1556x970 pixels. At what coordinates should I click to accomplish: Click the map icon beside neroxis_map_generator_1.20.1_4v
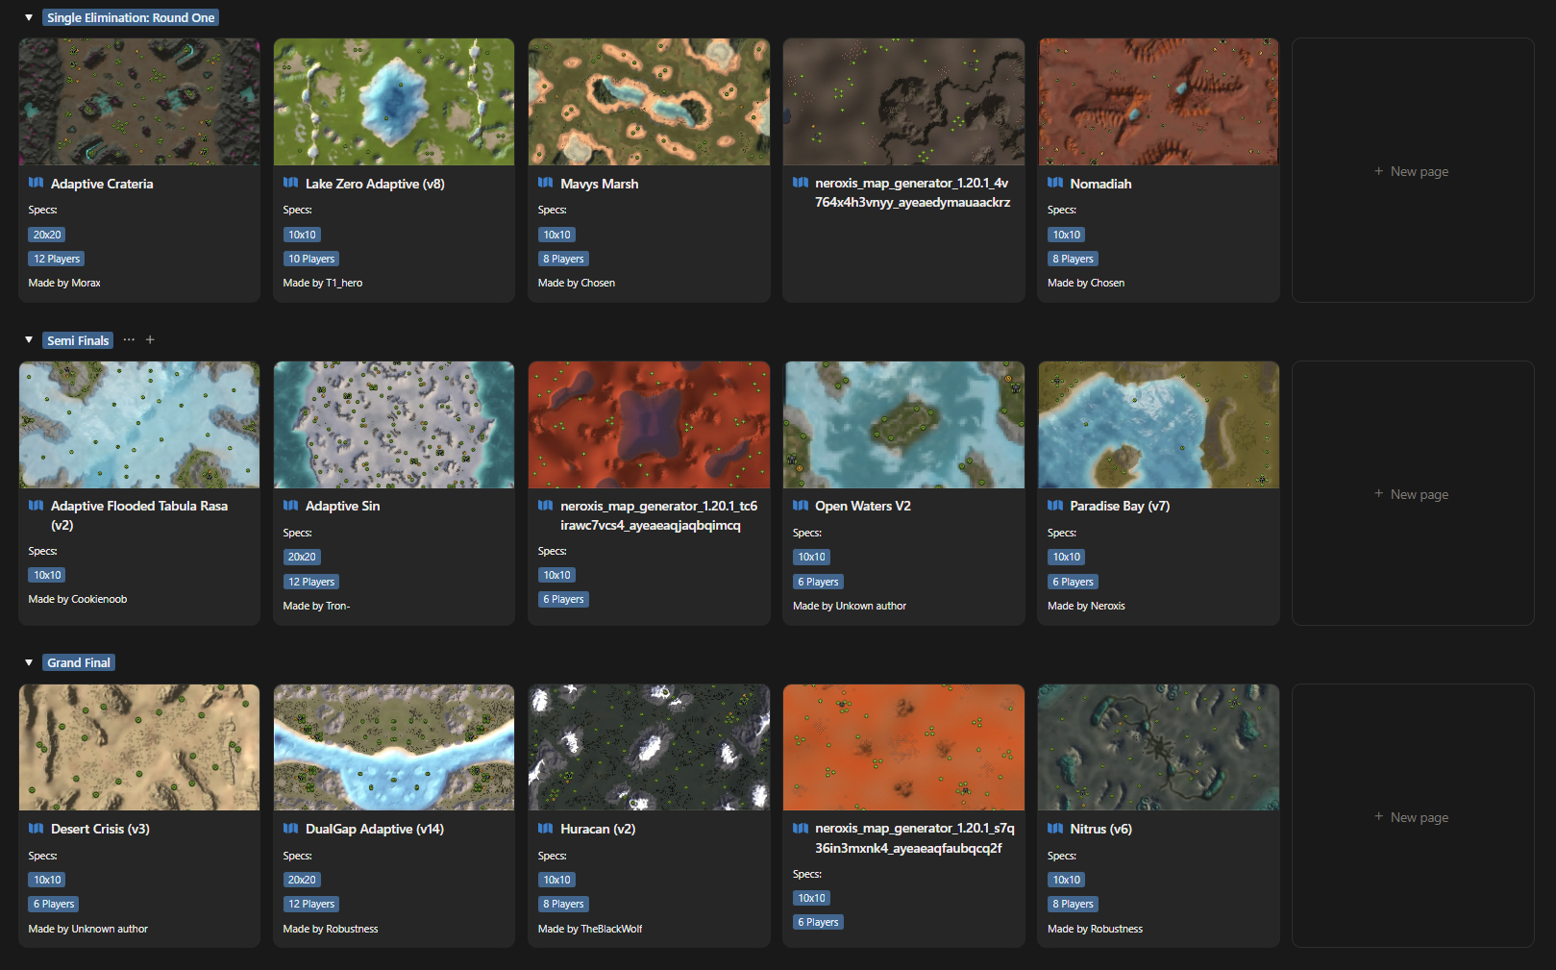(801, 182)
